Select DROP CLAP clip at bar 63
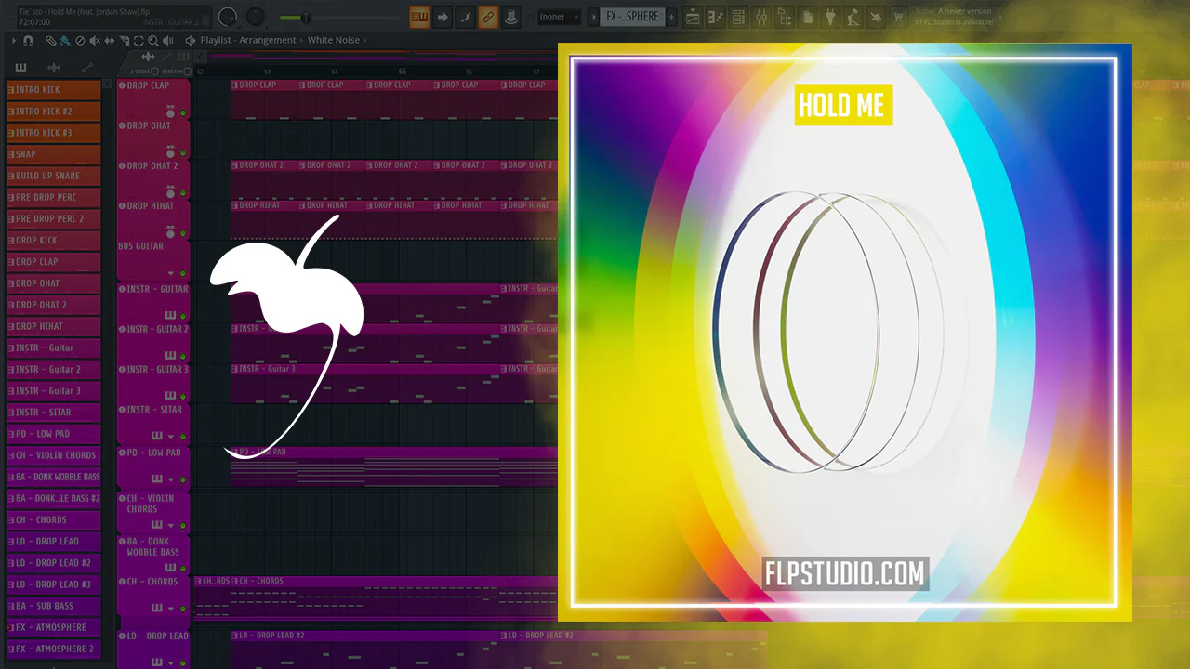The width and height of the screenshot is (1190, 669). [264, 99]
